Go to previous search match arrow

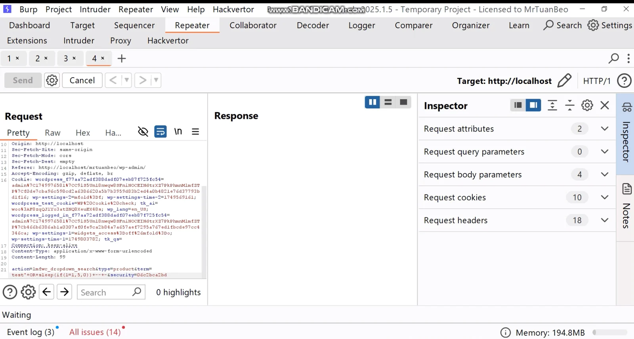coord(46,292)
